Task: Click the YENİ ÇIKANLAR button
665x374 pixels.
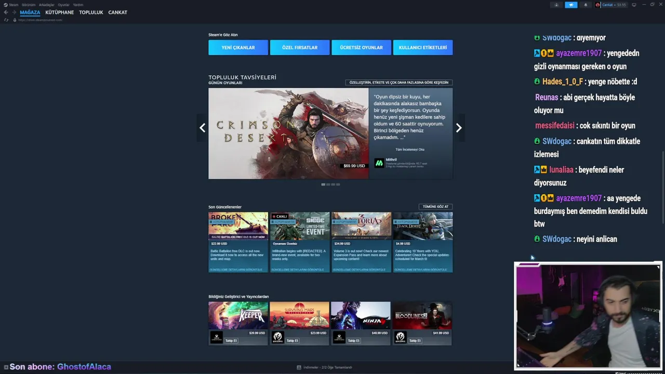Action: click(x=238, y=47)
